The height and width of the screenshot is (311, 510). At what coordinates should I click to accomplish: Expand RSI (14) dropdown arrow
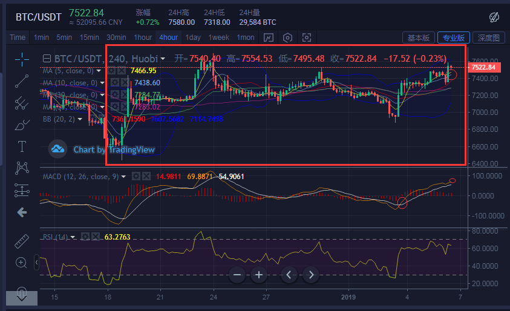(x=73, y=237)
